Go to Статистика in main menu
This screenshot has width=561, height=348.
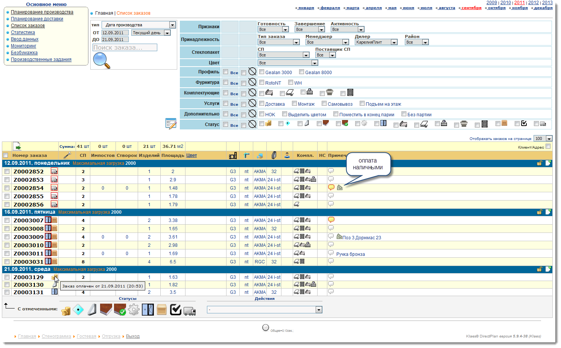23,32
